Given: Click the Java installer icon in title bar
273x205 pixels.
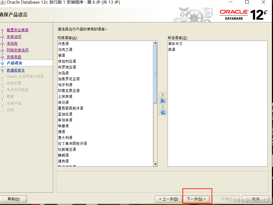Looking at the screenshot, I should click(3, 2).
